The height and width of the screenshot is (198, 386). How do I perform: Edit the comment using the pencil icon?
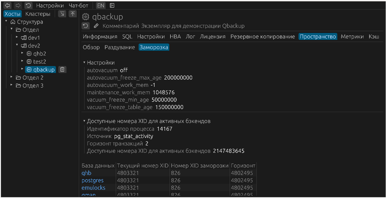96,26
